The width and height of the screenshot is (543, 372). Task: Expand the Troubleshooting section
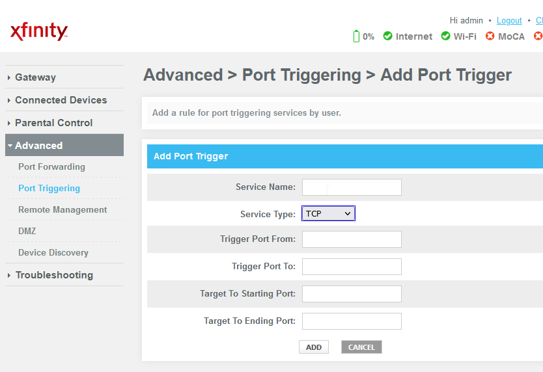(54, 275)
